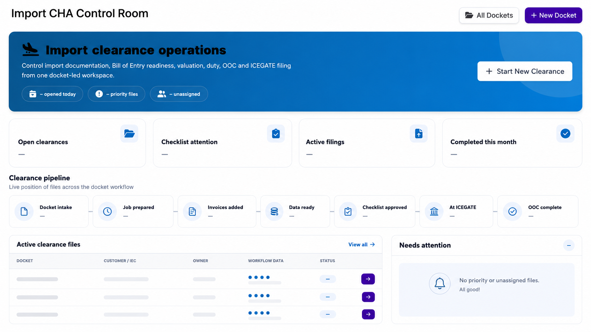Click the database icon for Data ready
591x332 pixels.
point(274,211)
